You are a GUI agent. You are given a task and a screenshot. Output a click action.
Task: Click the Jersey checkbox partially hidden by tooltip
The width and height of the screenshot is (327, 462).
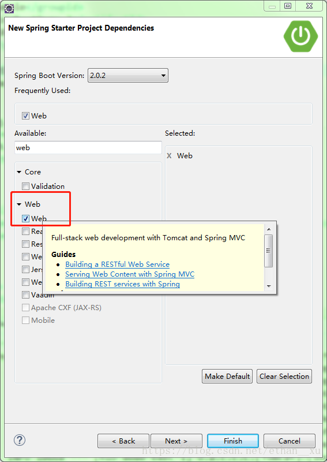(x=25, y=269)
